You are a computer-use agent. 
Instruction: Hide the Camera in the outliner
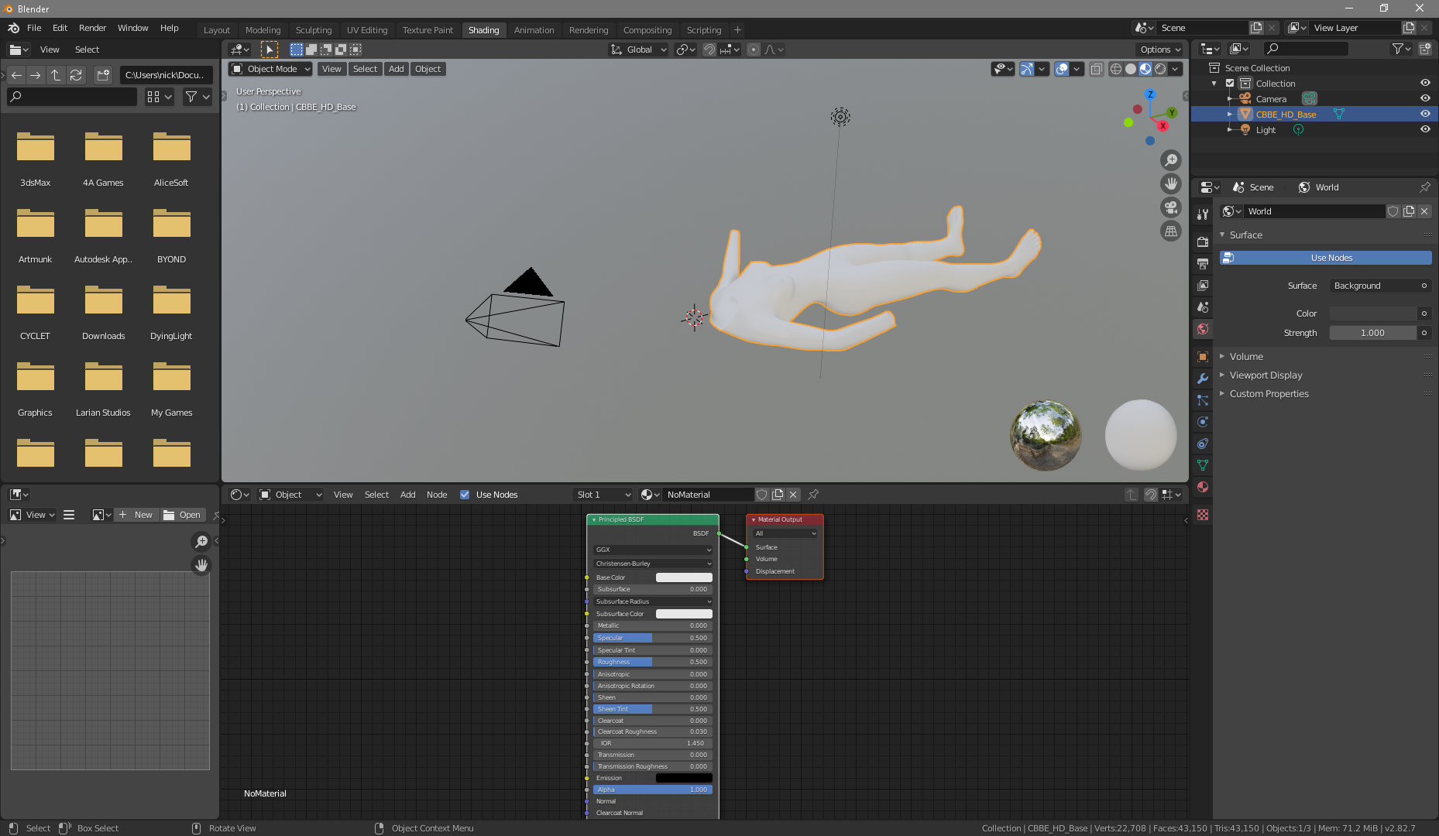1425,98
